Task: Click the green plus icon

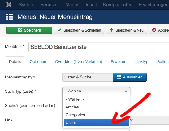Action: 111,30
